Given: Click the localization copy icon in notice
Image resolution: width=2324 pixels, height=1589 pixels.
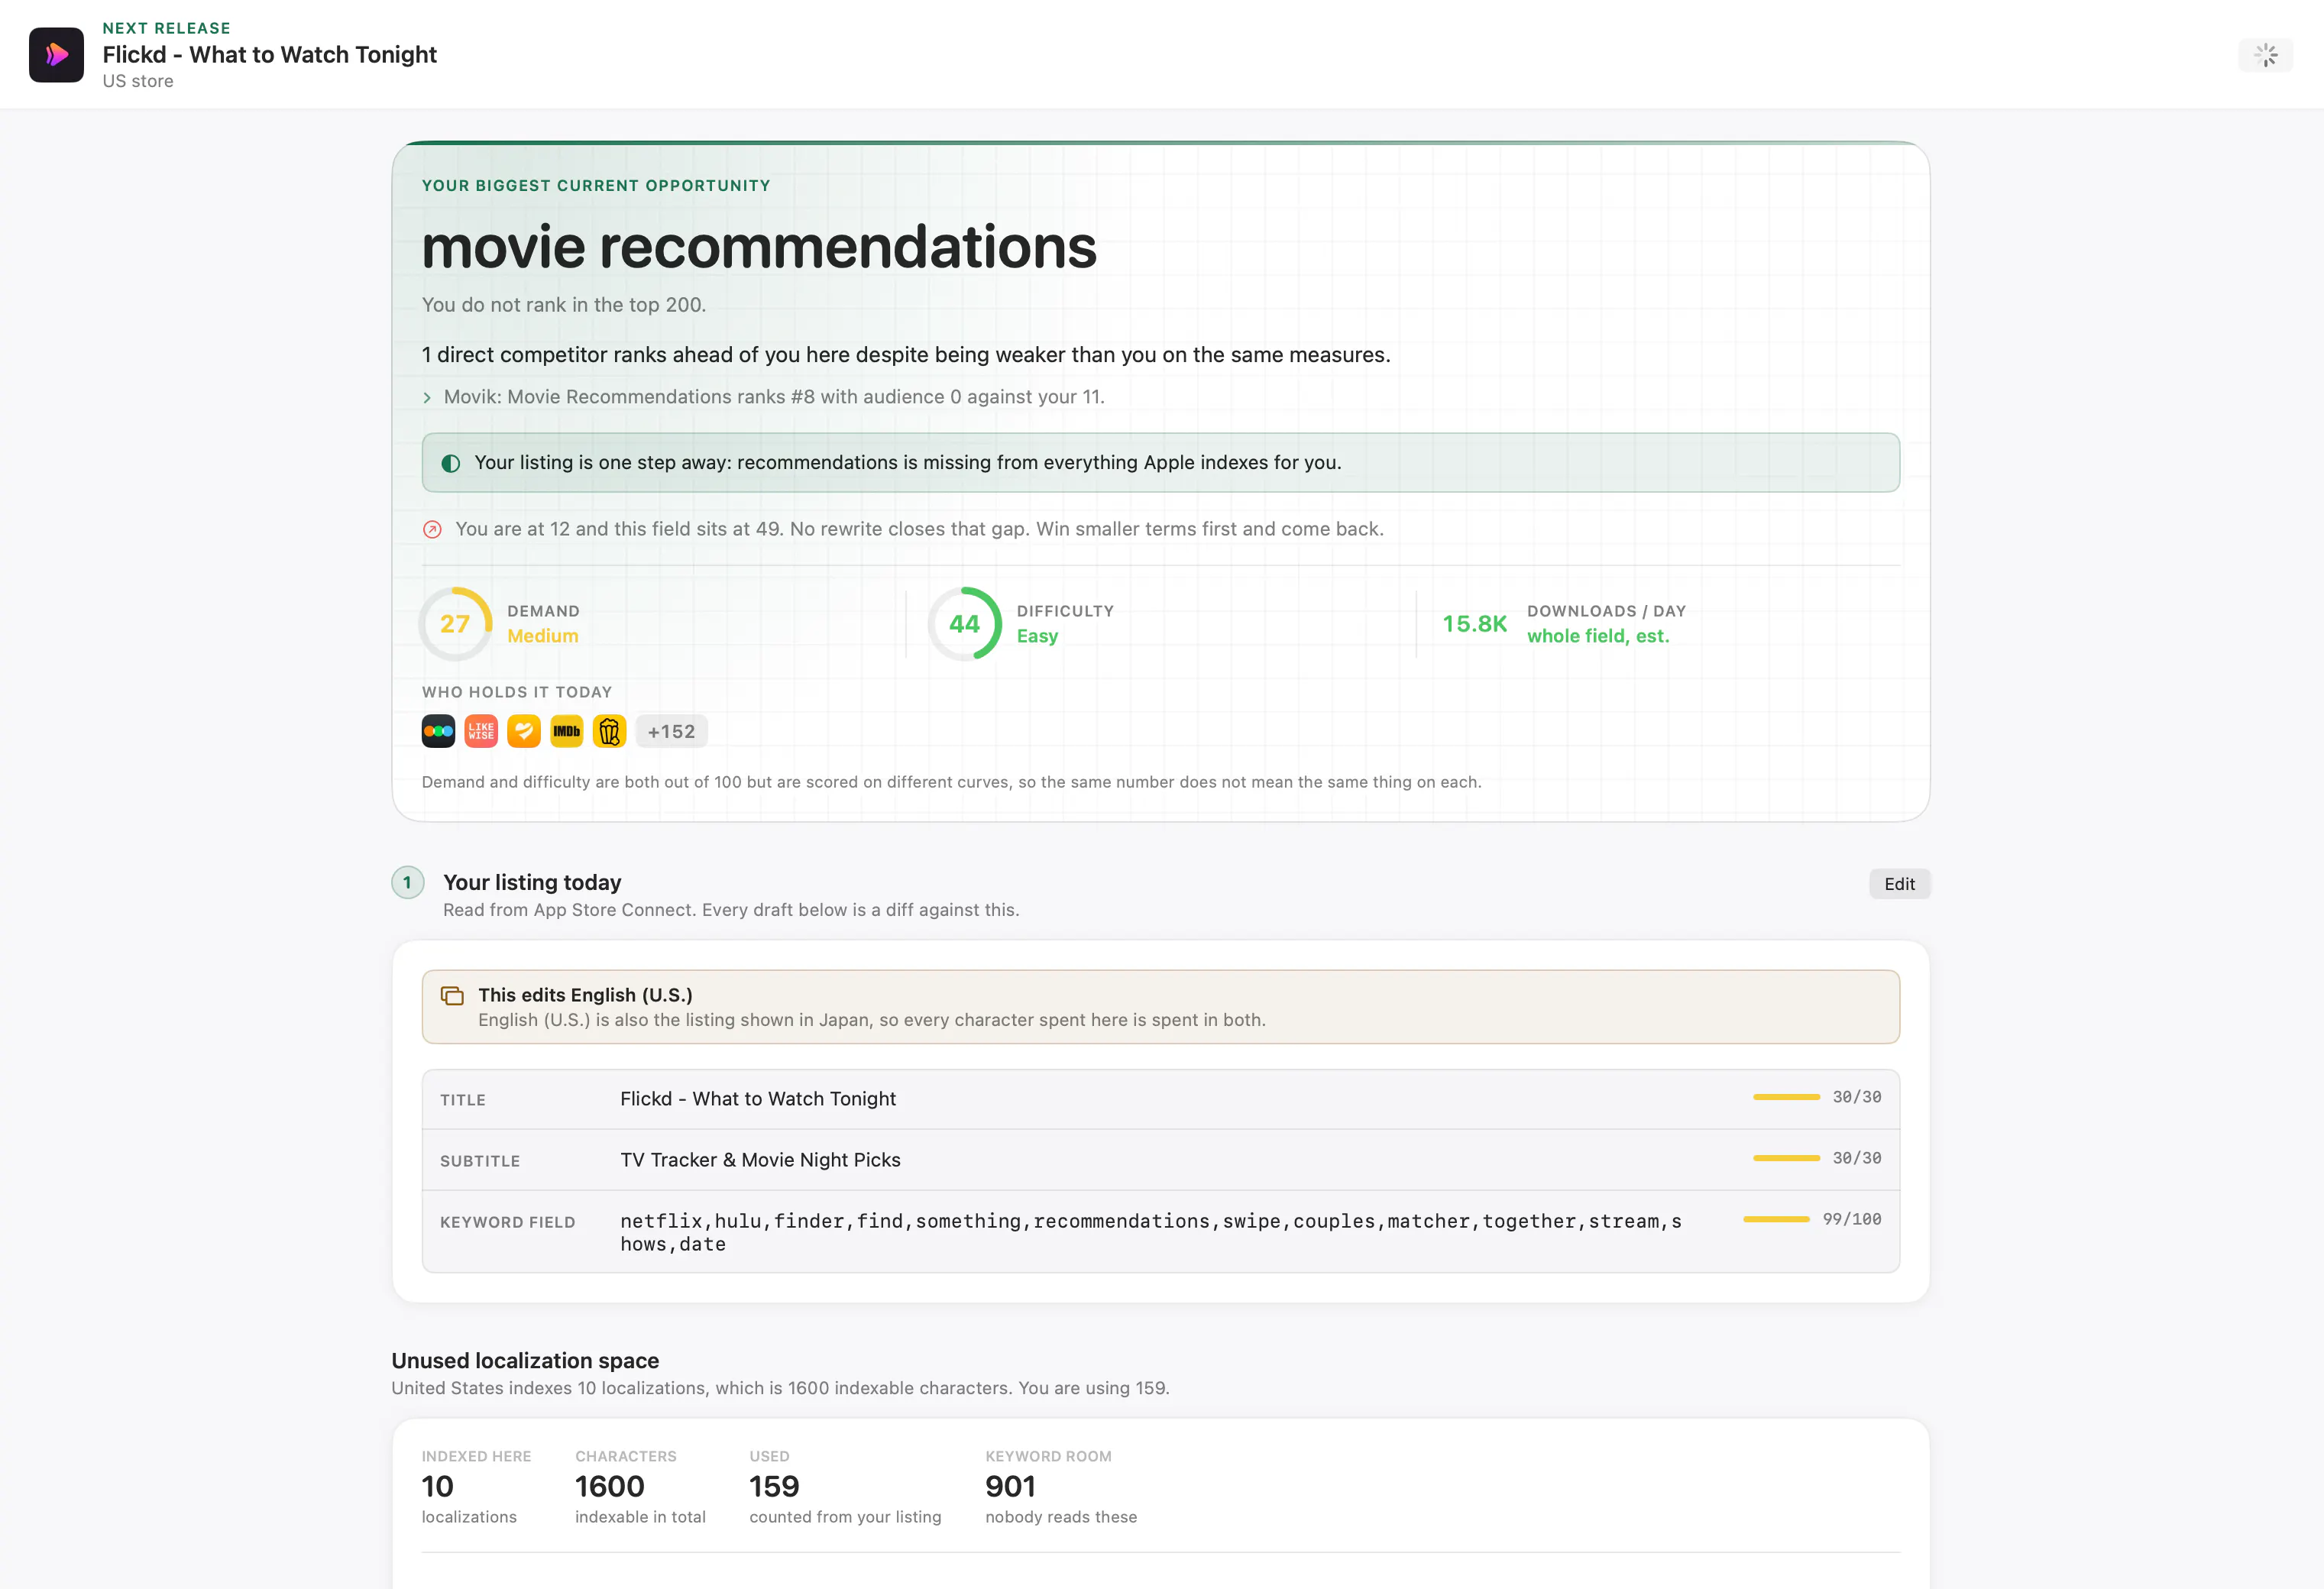Looking at the screenshot, I should point(452,996).
